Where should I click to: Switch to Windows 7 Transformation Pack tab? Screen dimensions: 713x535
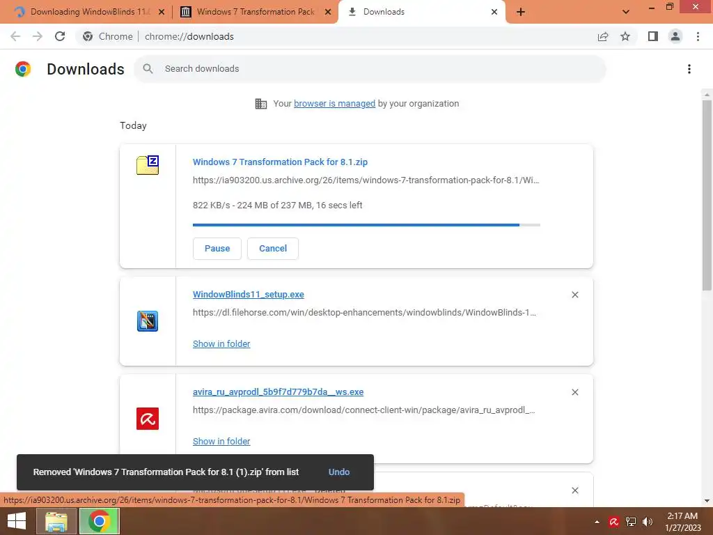pyautogui.click(x=256, y=12)
